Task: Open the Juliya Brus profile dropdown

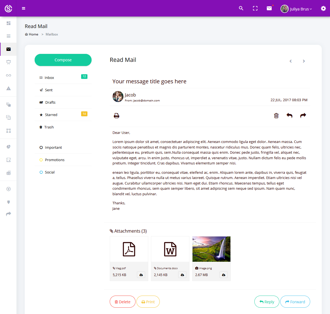Action: pyautogui.click(x=296, y=9)
